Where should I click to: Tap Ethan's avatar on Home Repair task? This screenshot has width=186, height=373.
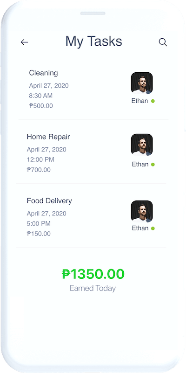pos(142,145)
